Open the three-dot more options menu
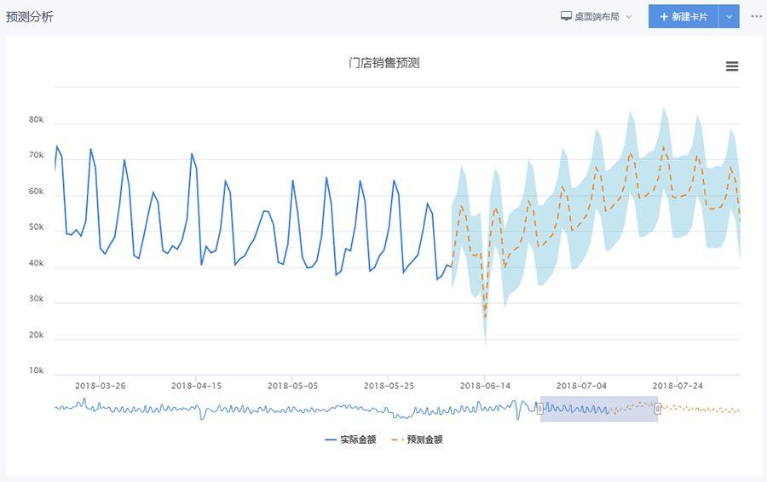Image resolution: width=767 pixels, height=482 pixels. click(x=756, y=16)
